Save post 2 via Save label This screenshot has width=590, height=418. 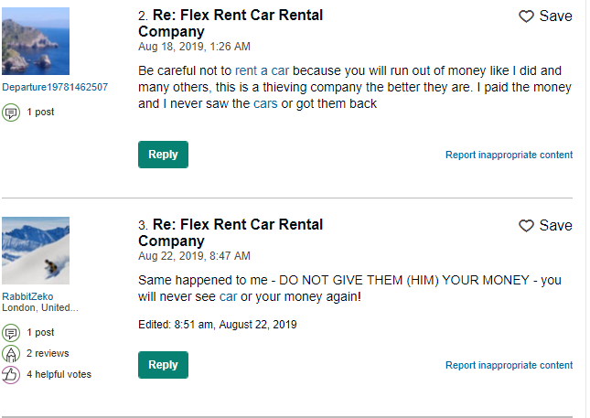555,16
